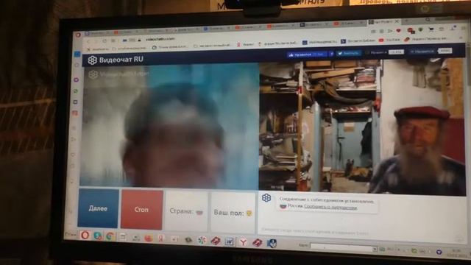Click the red Яндекс Я taskbar icon

tap(161, 239)
